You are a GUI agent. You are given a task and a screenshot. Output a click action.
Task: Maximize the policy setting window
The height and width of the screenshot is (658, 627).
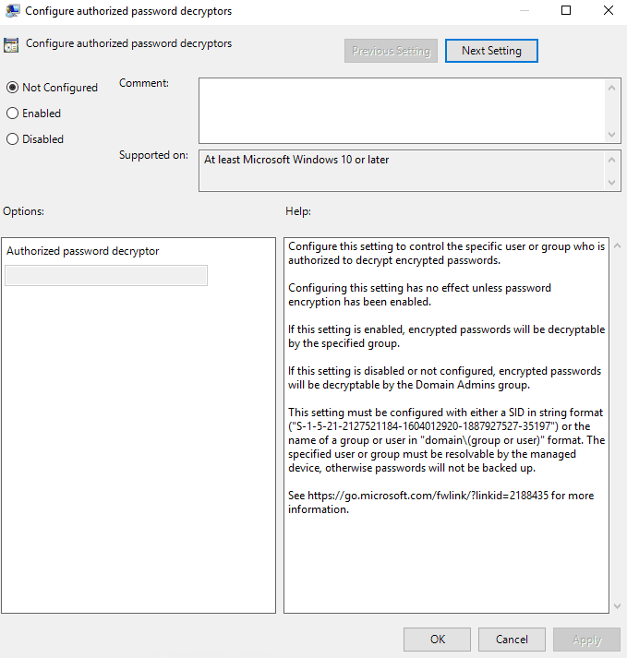point(566,11)
